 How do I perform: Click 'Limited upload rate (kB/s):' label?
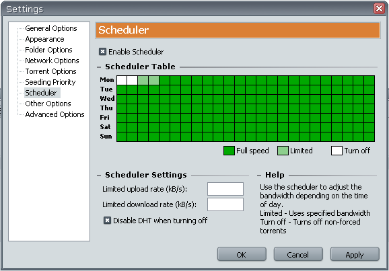coord(145,189)
